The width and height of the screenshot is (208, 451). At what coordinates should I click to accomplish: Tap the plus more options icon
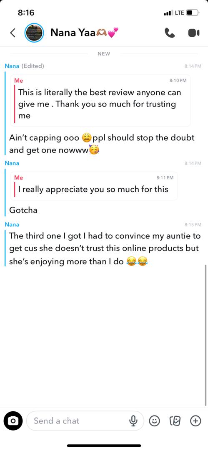195,421
